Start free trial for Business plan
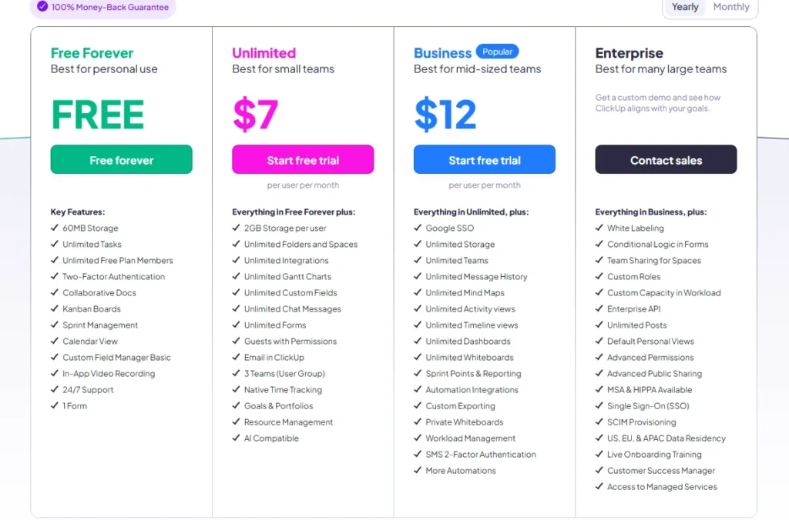Screen dimensions: 789x520 click(x=485, y=160)
